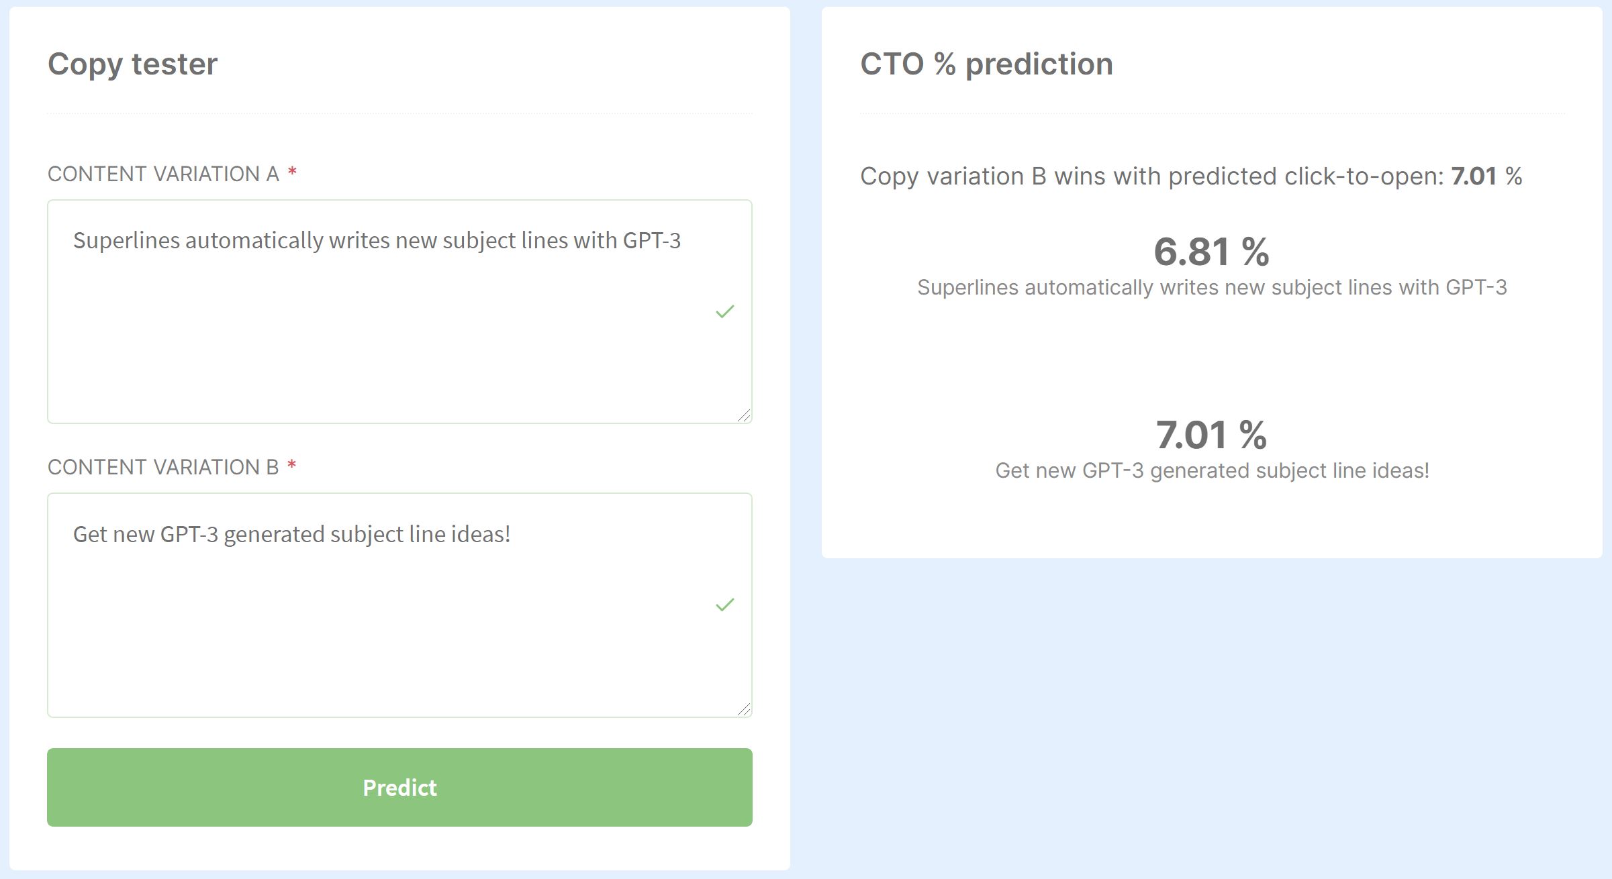
Task: Click the Superlines subject line under 6.81 %
Action: tap(1212, 288)
